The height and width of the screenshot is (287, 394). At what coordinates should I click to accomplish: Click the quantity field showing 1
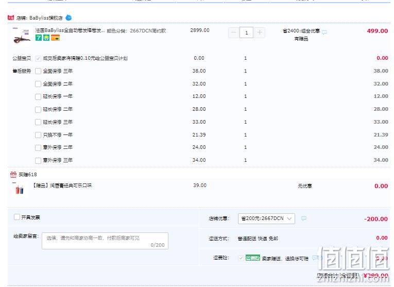pos(247,32)
